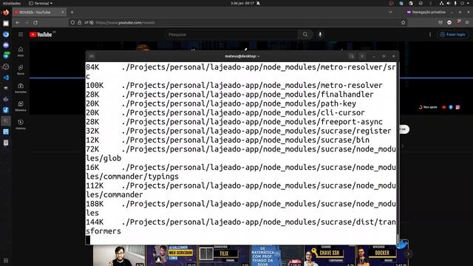The height and width of the screenshot is (266, 473).
Task: Open Biblioteca in YouTube mini sidebar
Action: (21, 106)
